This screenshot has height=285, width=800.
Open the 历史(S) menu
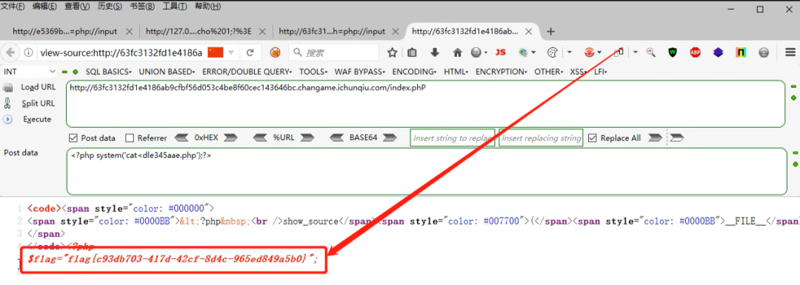110,6
